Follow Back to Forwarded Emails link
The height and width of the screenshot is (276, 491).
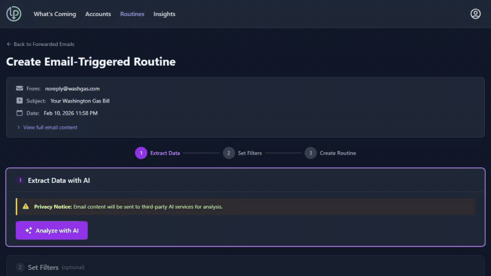44,44
